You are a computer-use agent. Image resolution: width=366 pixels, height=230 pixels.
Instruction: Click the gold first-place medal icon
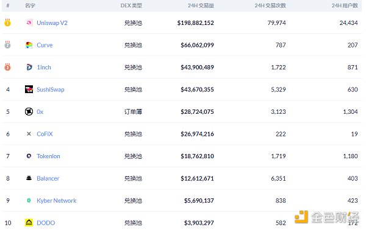point(7,23)
